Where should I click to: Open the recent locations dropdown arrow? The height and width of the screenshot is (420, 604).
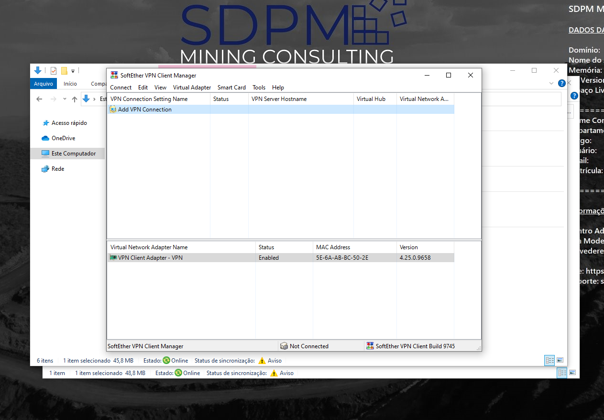[65, 99]
